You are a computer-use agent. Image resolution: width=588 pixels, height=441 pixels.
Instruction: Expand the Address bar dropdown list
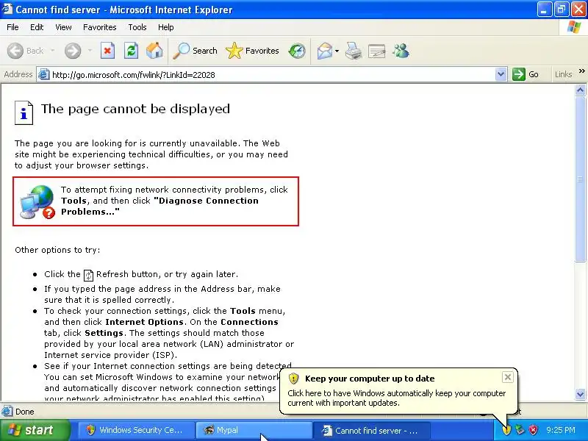(x=501, y=74)
